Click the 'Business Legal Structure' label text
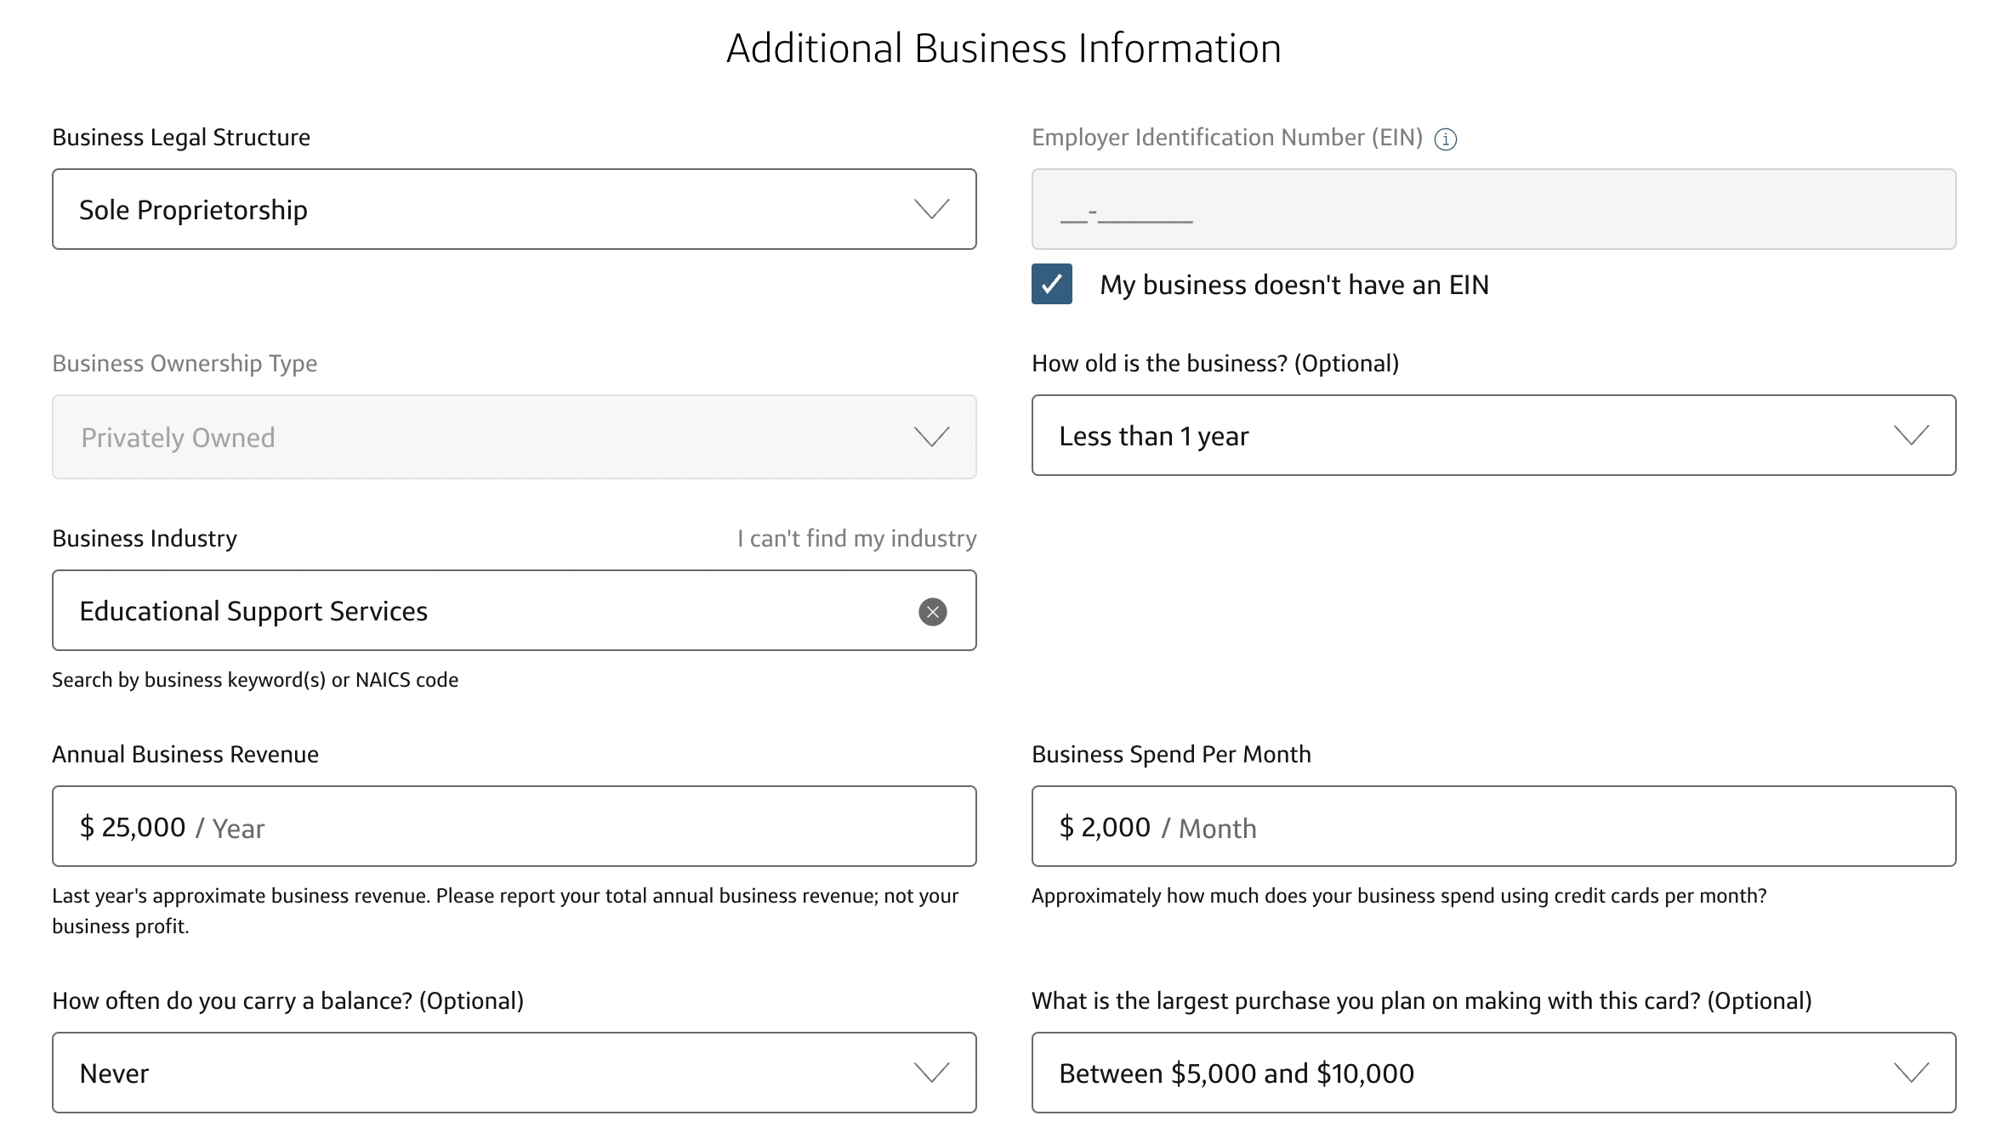 point(181,138)
